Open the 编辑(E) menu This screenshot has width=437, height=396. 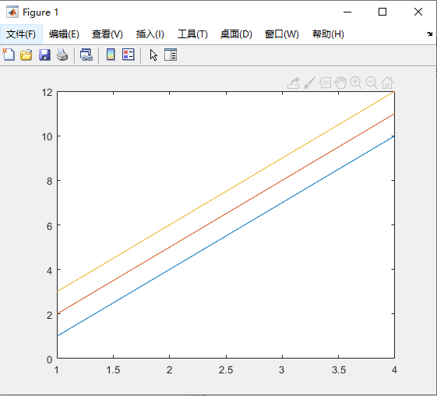[64, 34]
